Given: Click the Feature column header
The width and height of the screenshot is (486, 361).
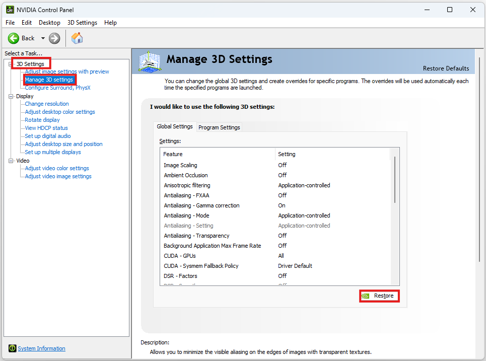Looking at the screenshot, I should 218,154.
